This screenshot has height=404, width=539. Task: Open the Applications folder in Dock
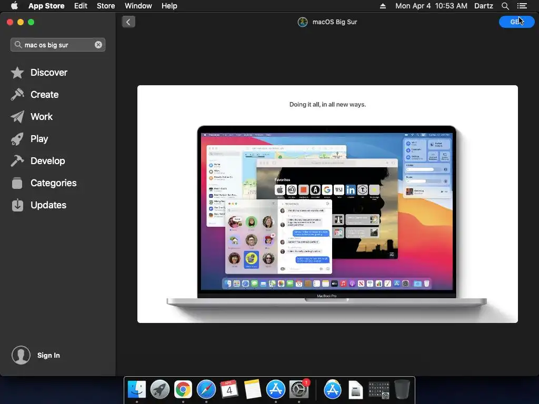333,390
